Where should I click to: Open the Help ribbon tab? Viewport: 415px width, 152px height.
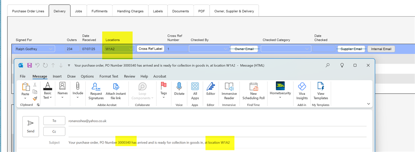coord(144,76)
